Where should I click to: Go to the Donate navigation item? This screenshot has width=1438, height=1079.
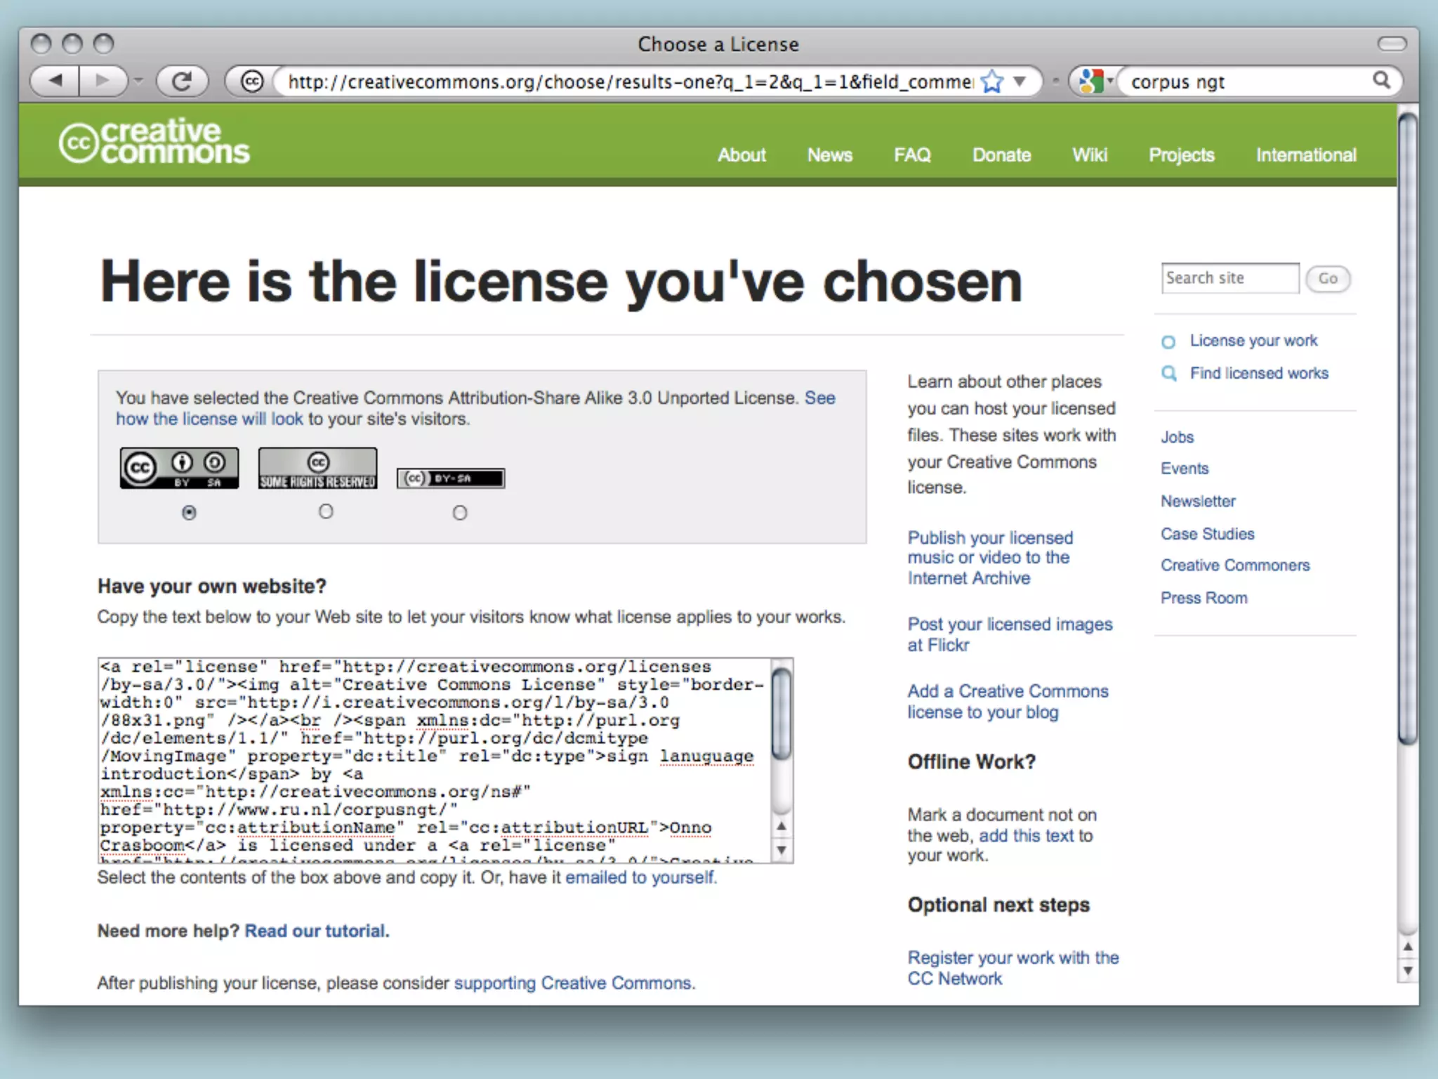pyautogui.click(x=1001, y=155)
